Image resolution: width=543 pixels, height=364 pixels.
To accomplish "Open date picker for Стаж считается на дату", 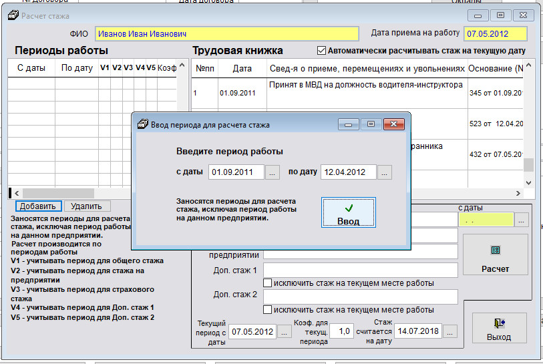I will click(x=451, y=332).
